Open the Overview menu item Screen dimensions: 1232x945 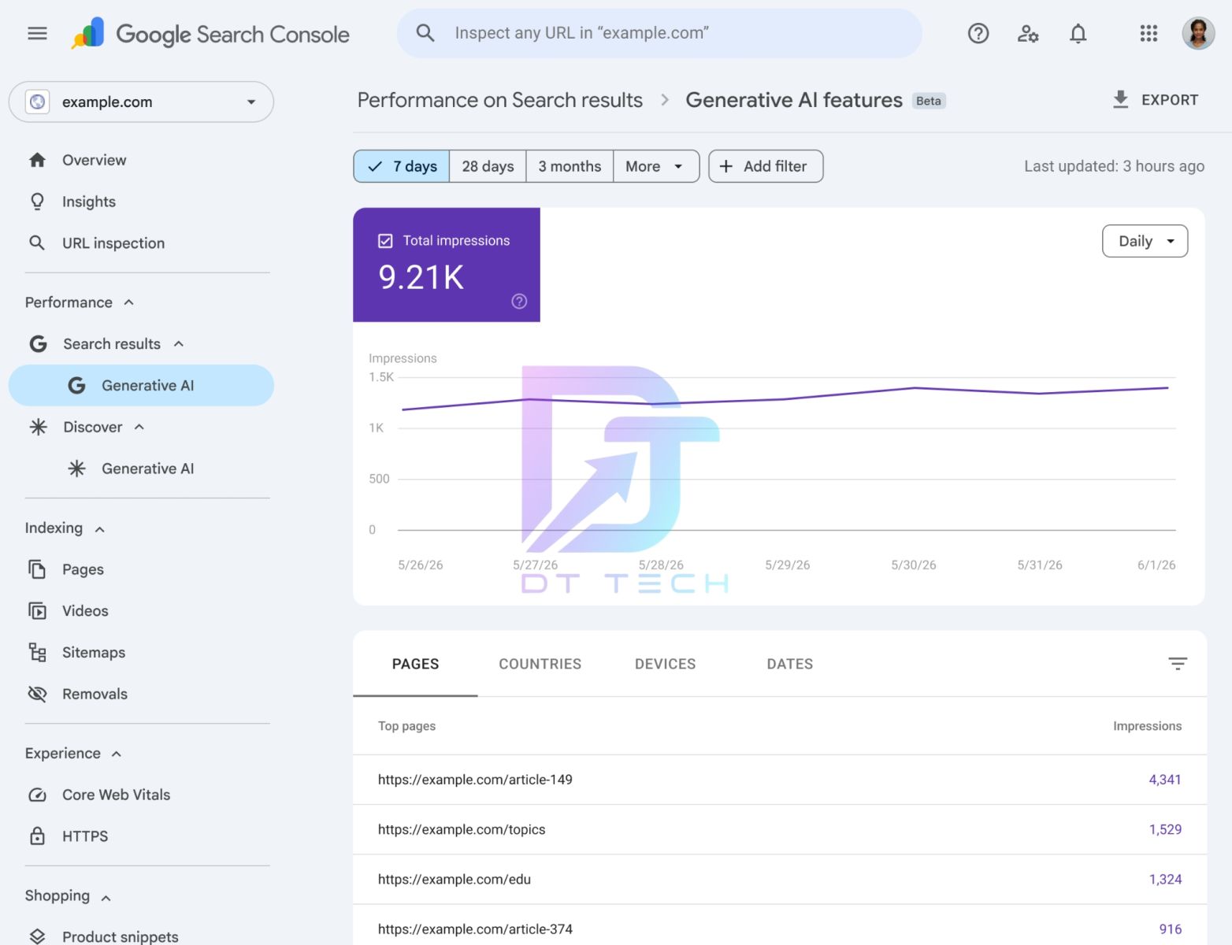click(x=141, y=160)
